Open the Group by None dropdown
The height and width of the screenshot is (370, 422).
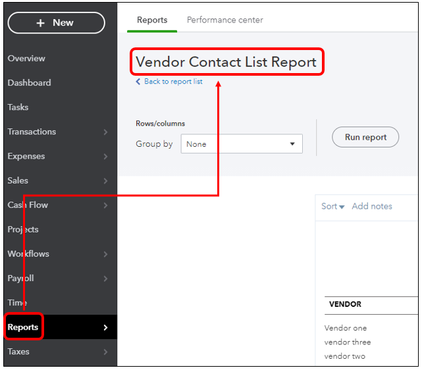[242, 144]
